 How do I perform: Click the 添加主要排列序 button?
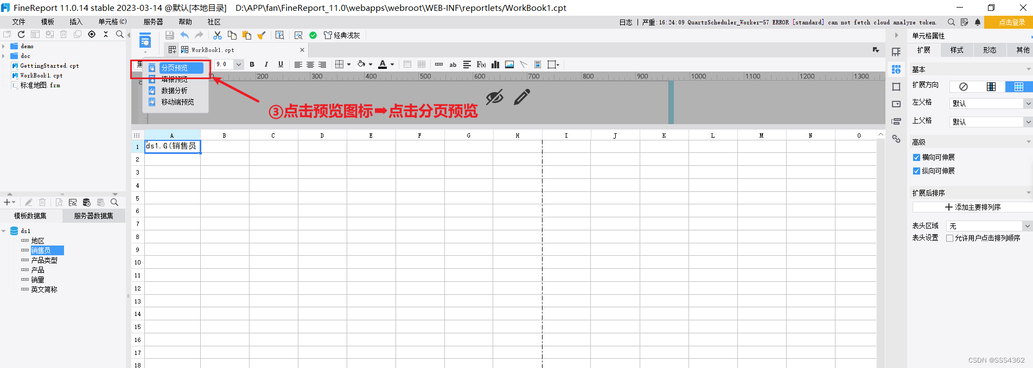(x=973, y=207)
